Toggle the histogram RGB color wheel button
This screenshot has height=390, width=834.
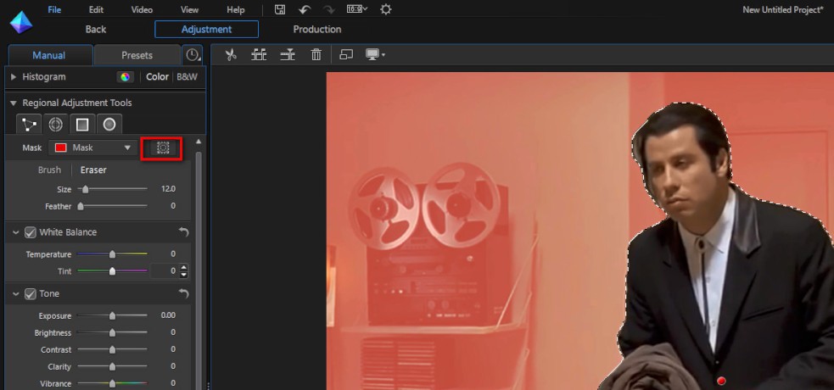point(125,77)
